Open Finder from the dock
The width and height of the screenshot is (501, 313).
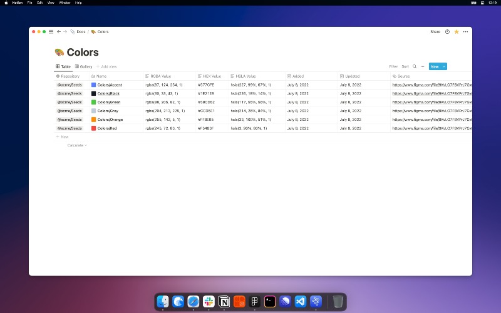[x=163, y=301]
